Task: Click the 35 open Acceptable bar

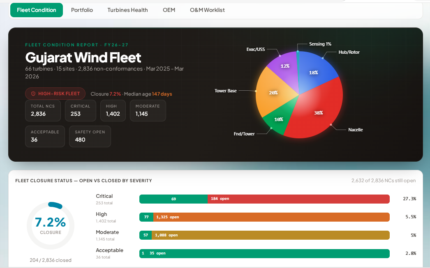Action: click(268, 253)
